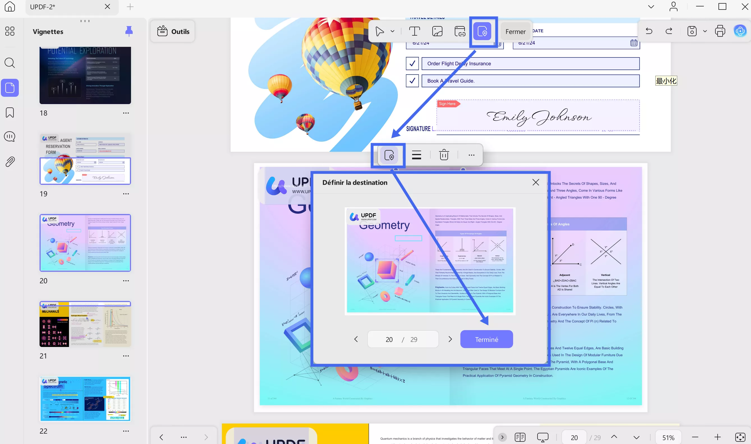Uncheck Book A Travel Guide checkbox
The height and width of the screenshot is (444, 751).
(412, 81)
